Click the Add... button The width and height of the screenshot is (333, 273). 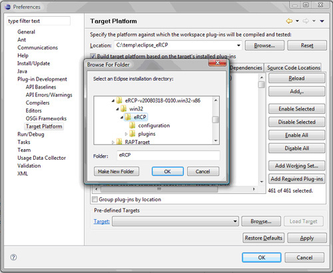coord(296,91)
